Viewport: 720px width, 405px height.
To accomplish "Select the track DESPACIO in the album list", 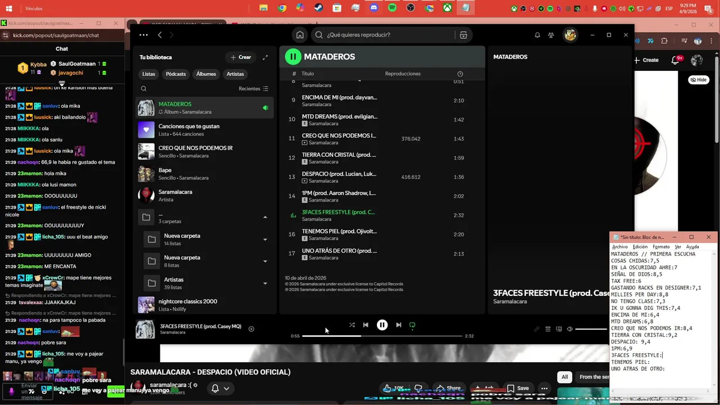I will (382, 177).
